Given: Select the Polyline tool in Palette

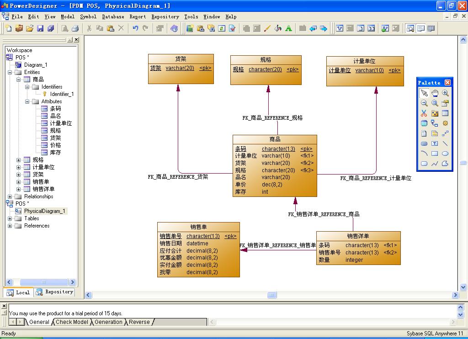Looking at the screenshot, I should coord(435,164).
